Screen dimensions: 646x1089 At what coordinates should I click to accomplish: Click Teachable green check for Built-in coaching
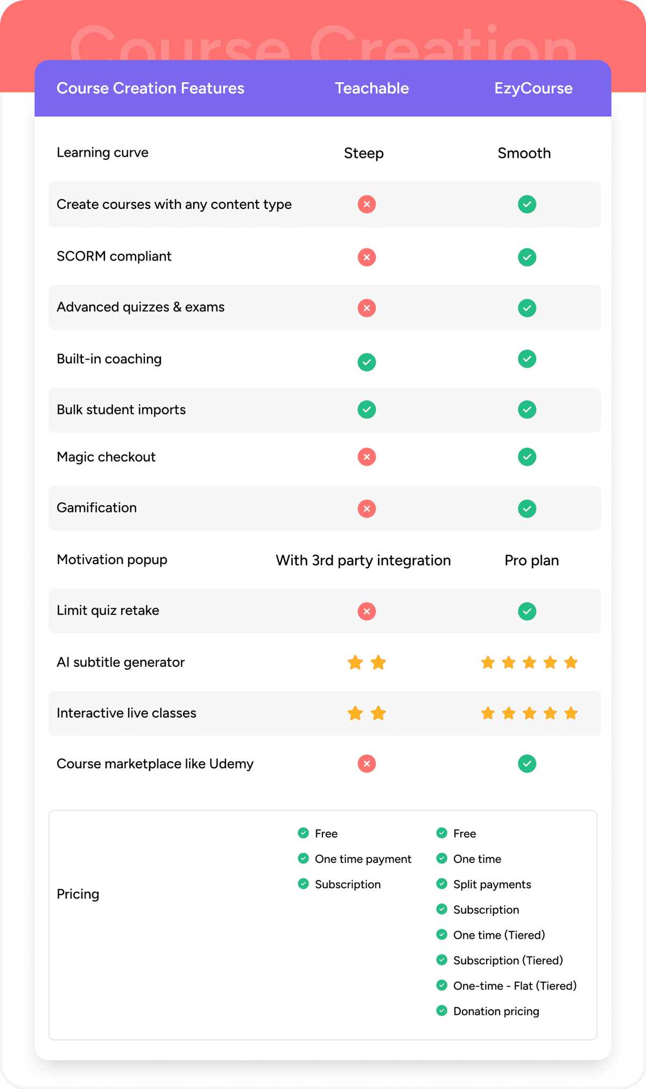[x=367, y=362]
